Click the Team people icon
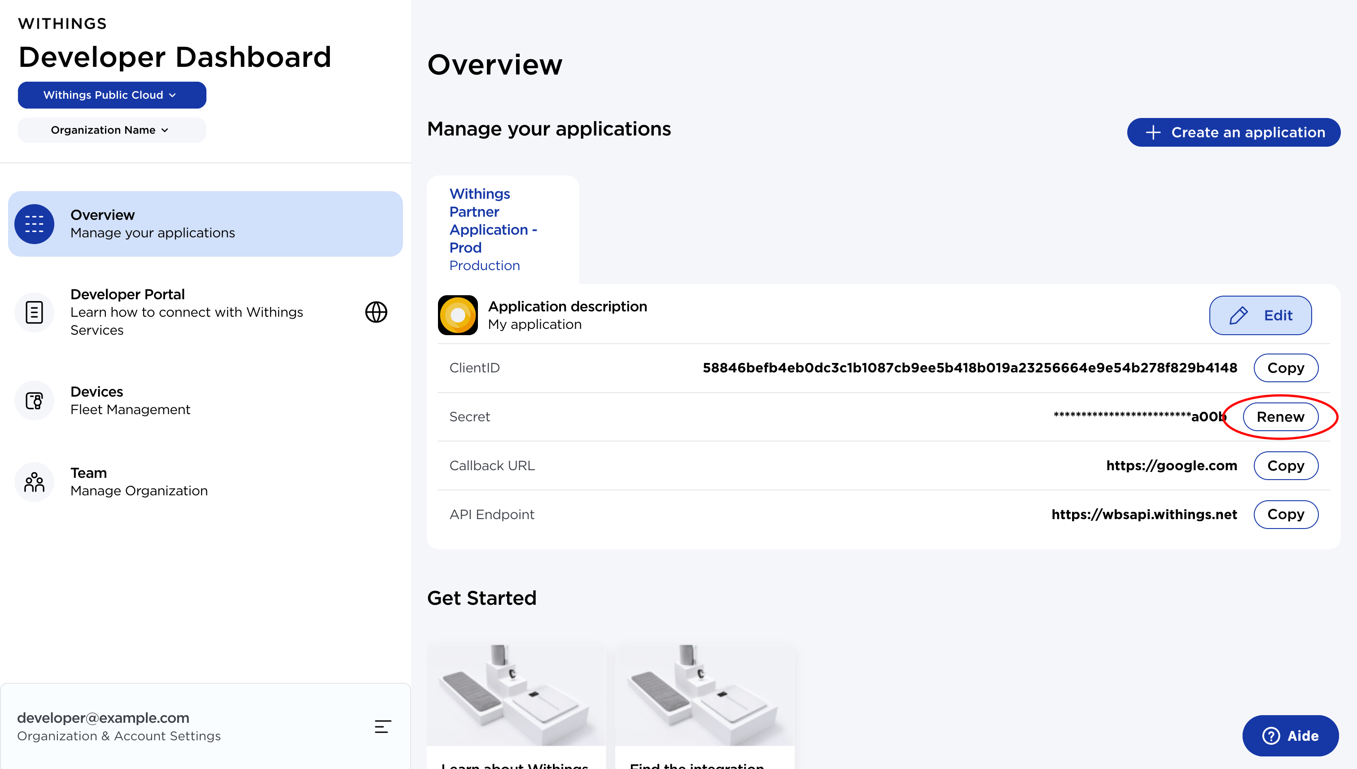This screenshot has width=1357, height=769. 35,482
